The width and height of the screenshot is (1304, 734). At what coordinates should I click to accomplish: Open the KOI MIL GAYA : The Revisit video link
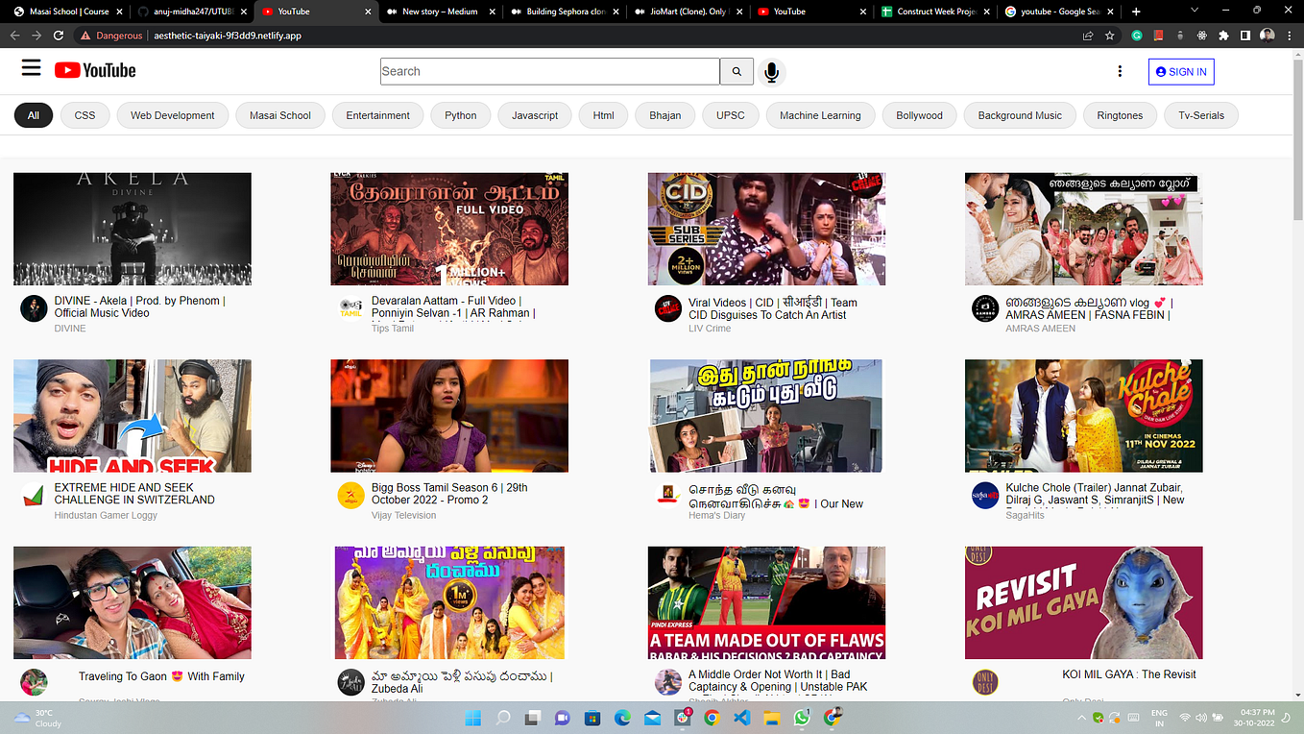click(1129, 673)
